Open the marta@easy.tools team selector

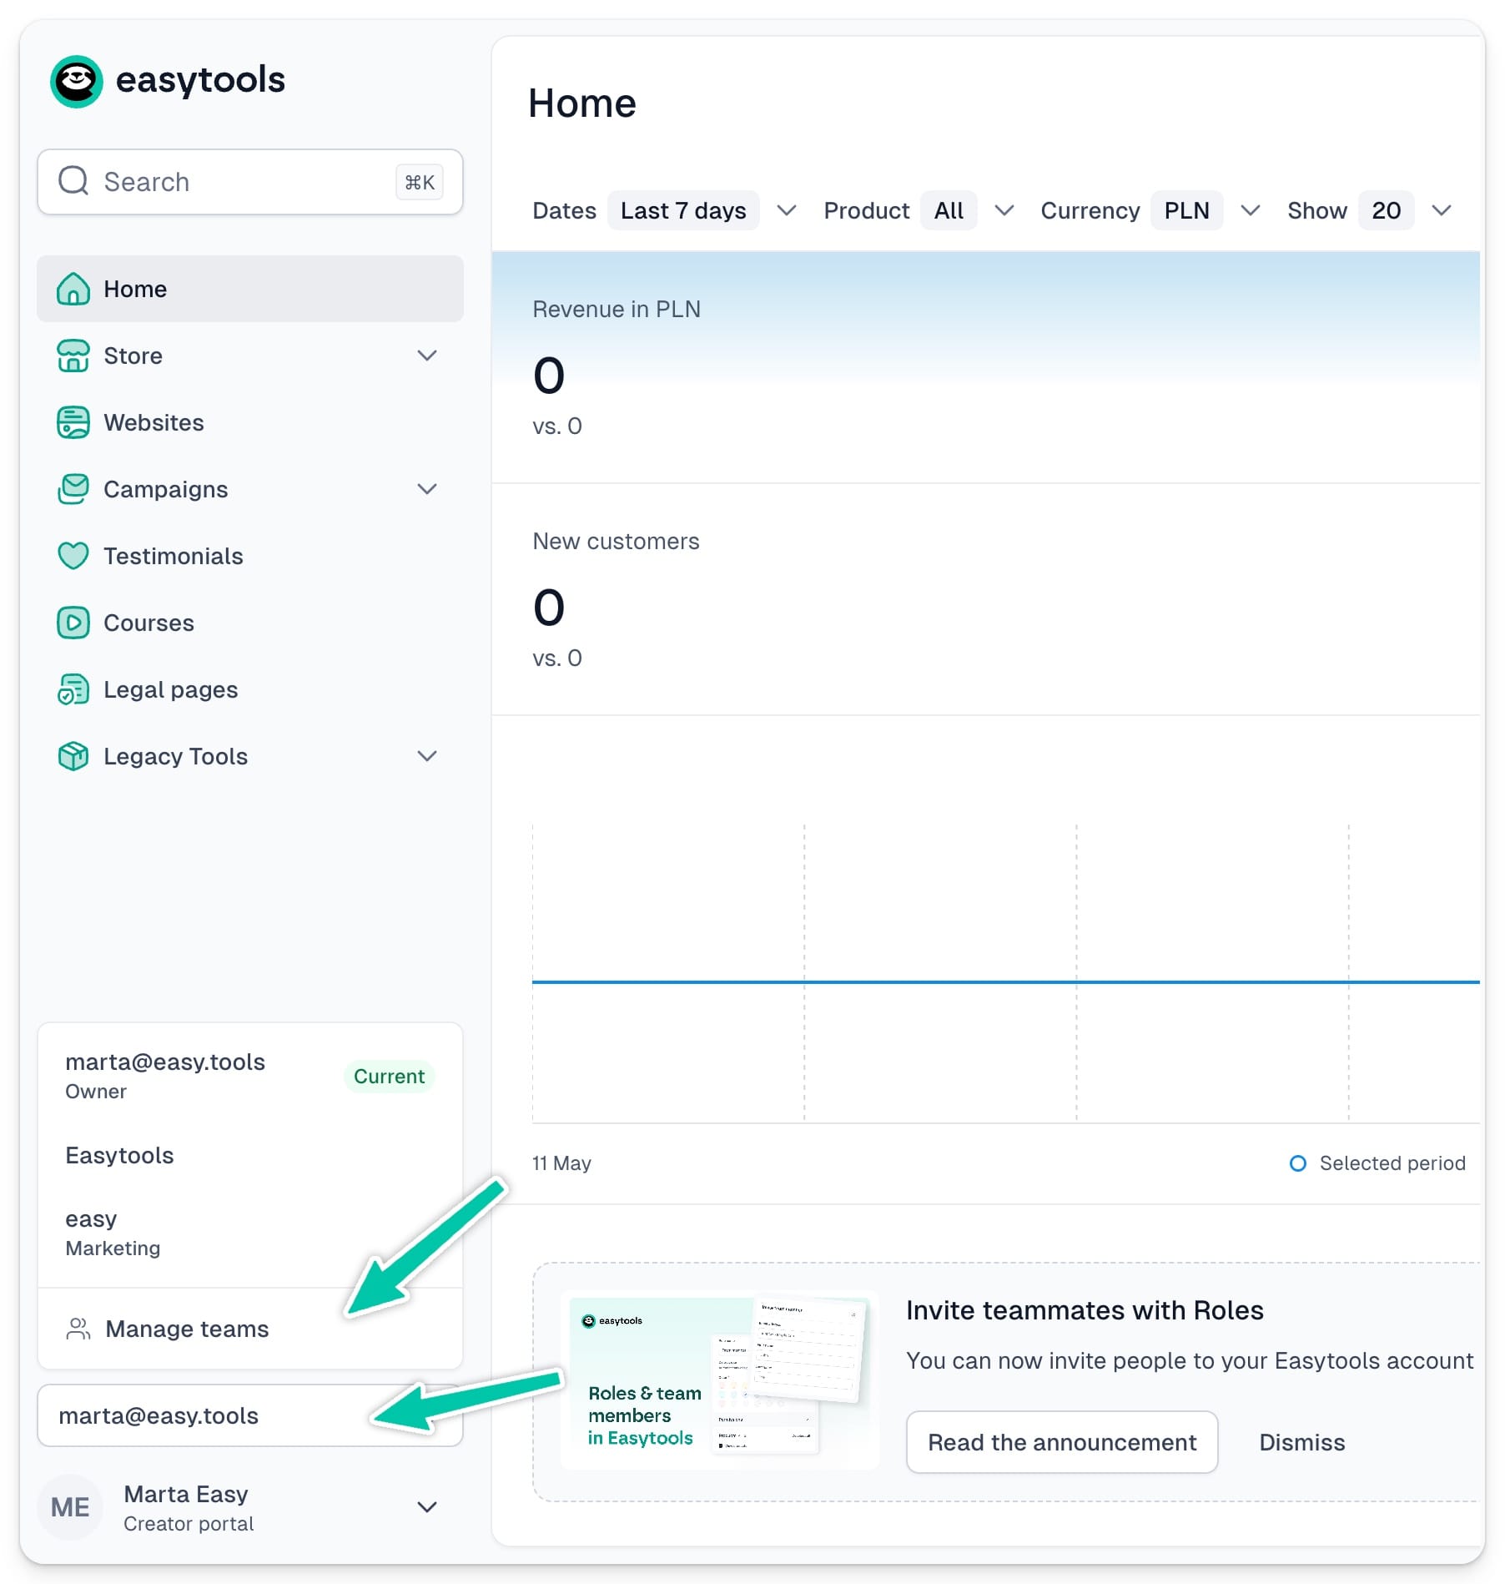tap(250, 1415)
